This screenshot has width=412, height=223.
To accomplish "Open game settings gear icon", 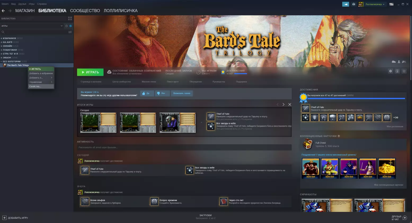I will coord(390,71).
